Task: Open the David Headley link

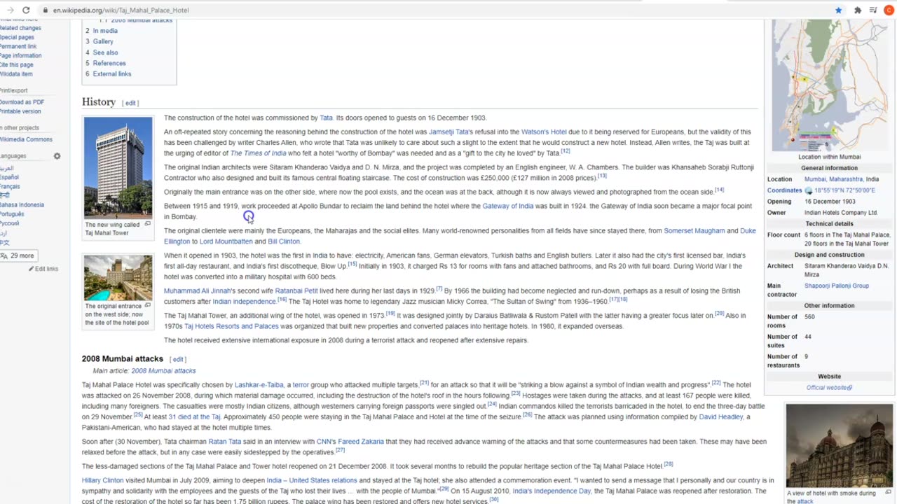Action: pos(721,417)
